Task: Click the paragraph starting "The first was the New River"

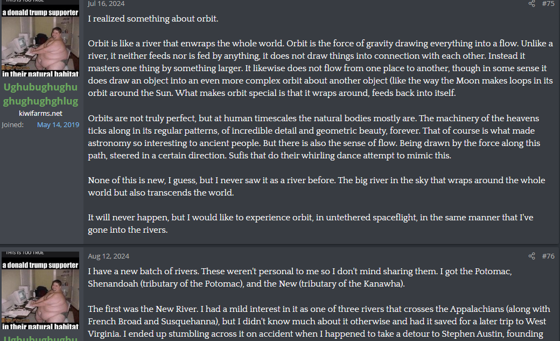Action: pyautogui.click(x=319, y=322)
